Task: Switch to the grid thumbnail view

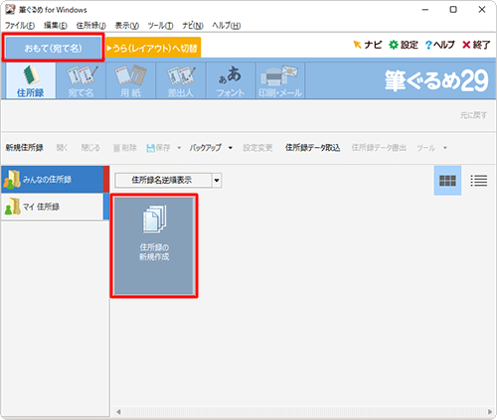Action: tap(447, 181)
